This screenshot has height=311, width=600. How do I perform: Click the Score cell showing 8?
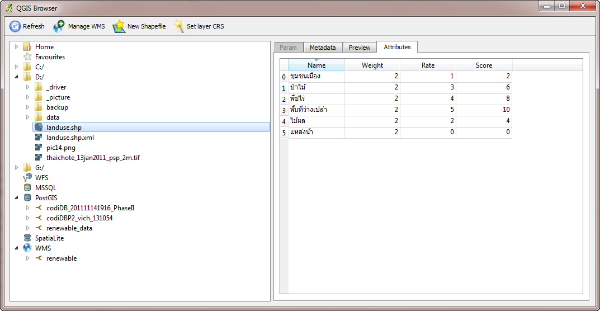click(484, 99)
